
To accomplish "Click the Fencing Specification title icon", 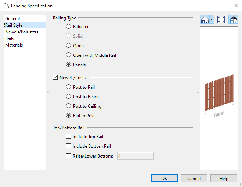I will (x=6, y=6).
